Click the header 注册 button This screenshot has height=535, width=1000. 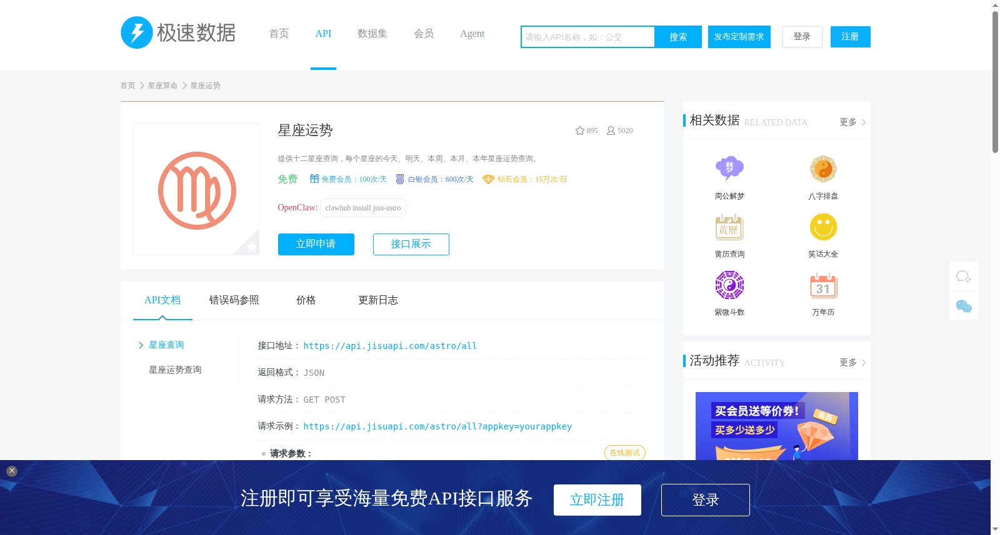click(851, 37)
